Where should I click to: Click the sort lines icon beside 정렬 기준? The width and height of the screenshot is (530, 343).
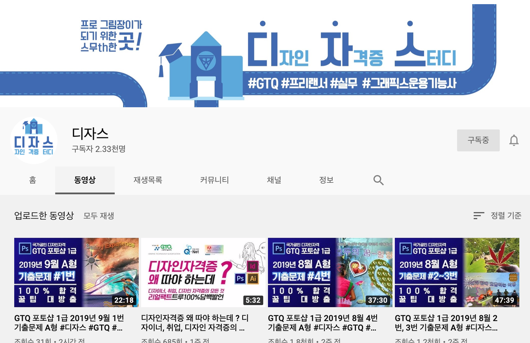[479, 216]
